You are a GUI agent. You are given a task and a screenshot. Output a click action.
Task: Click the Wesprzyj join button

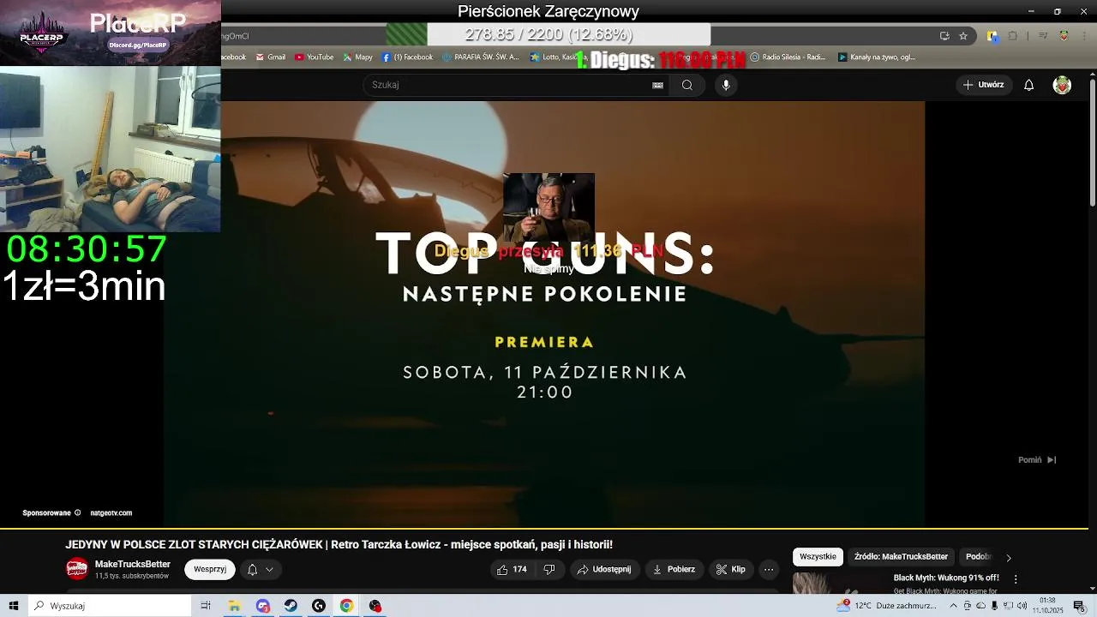pyautogui.click(x=210, y=569)
